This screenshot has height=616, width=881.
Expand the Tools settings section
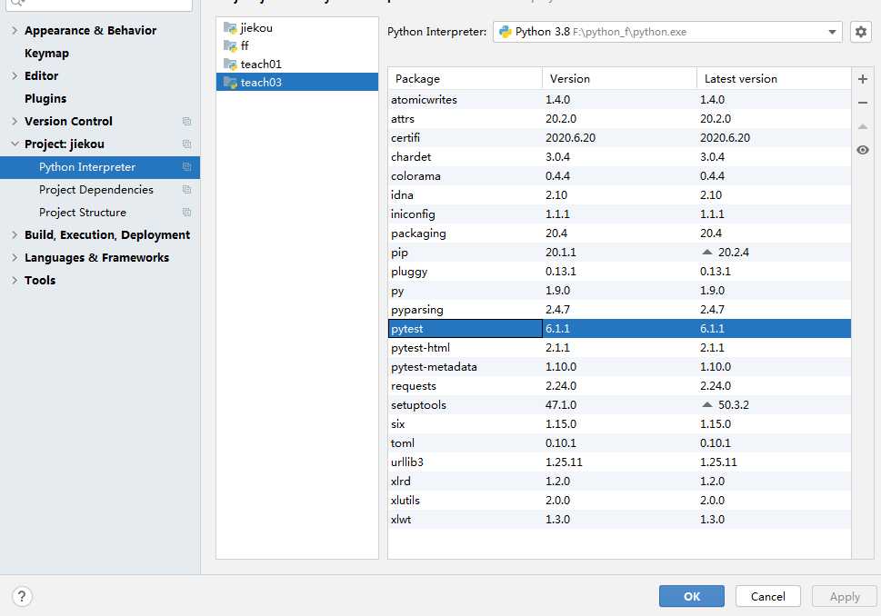pyautogui.click(x=15, y=280)
